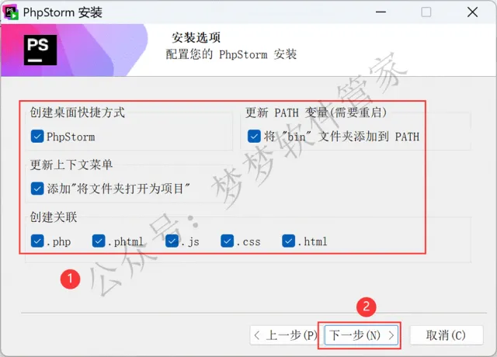
Task: Click the 创建关联 group label
Action: tap(54, 217)
